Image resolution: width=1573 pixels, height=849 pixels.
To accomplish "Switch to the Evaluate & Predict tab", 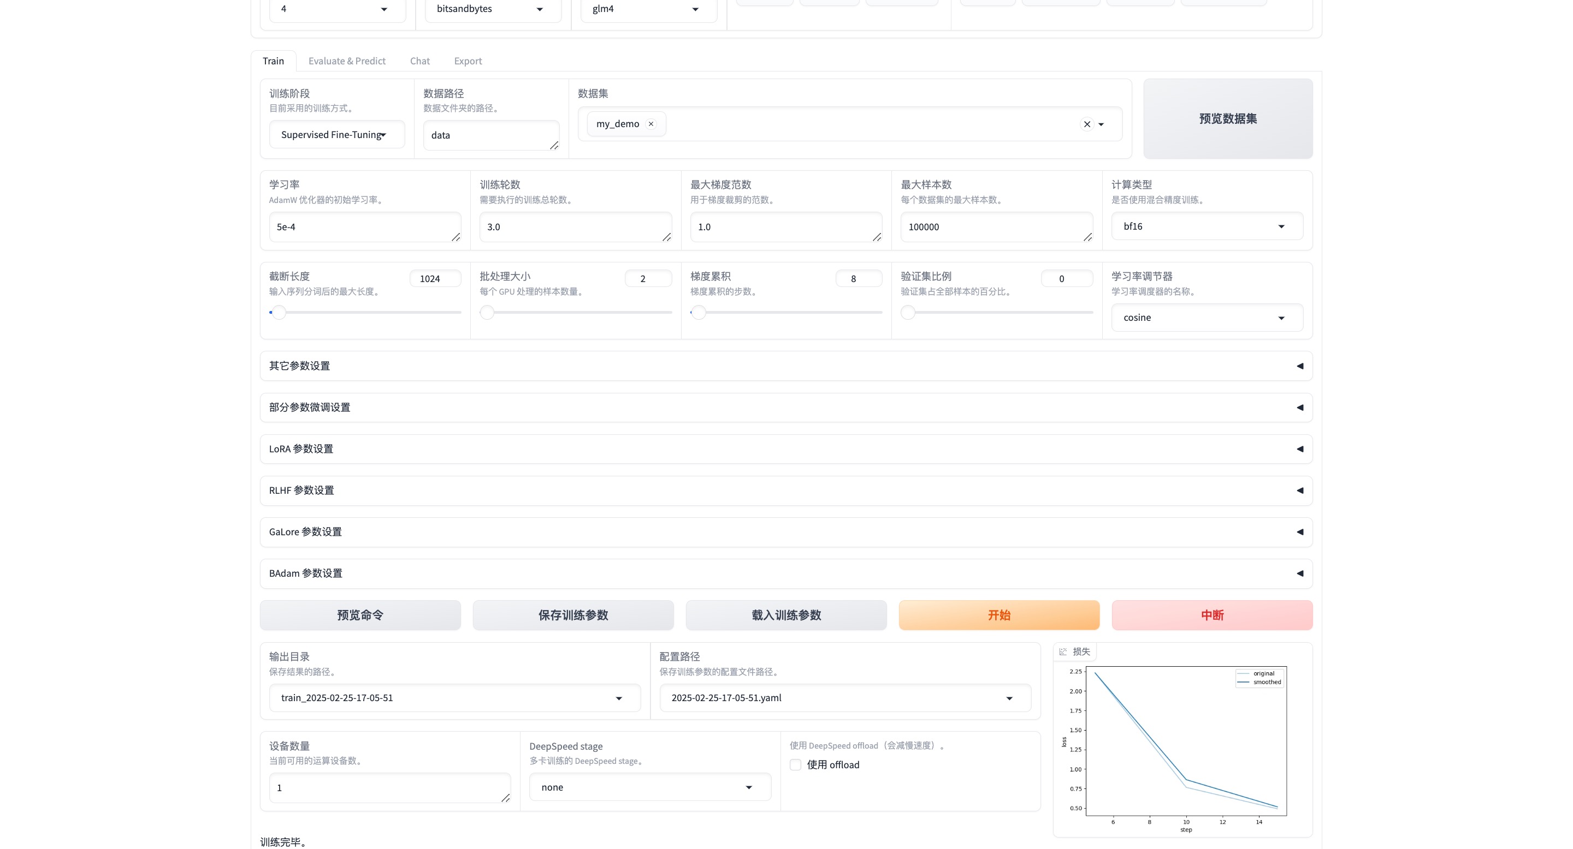I will tap(347, 61).
